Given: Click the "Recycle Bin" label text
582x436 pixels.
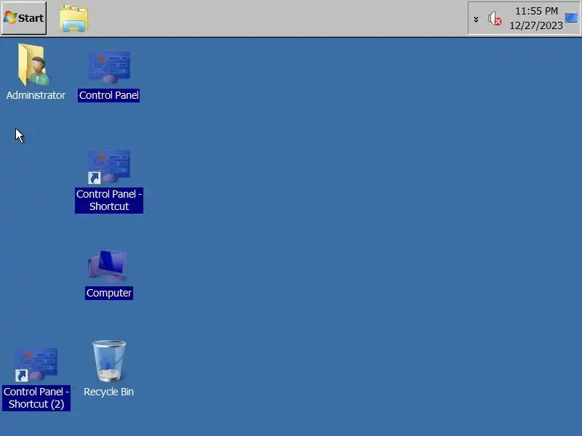Looking at the screenshot, I should [108, 392].
